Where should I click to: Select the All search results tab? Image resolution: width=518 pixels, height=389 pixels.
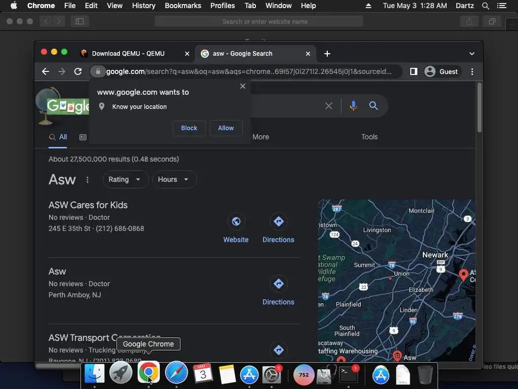pos(58,137)
